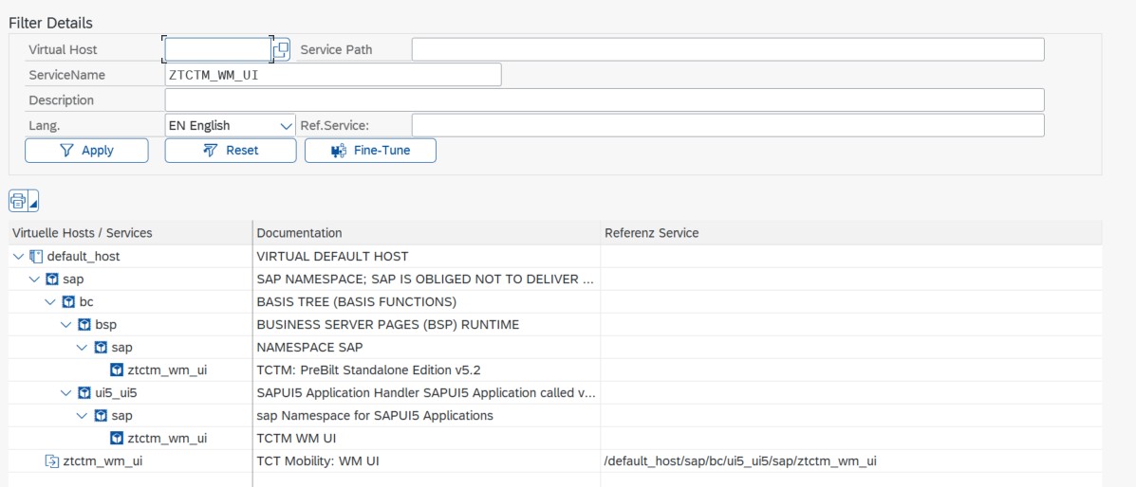Collapse the default_host tree node
The height and width of the screenshot is (487, 1136).
[19, 256]
